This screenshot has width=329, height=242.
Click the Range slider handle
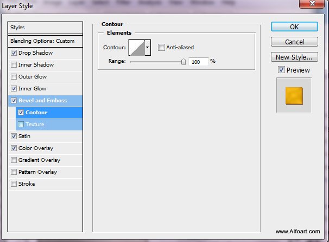point(184,62)
